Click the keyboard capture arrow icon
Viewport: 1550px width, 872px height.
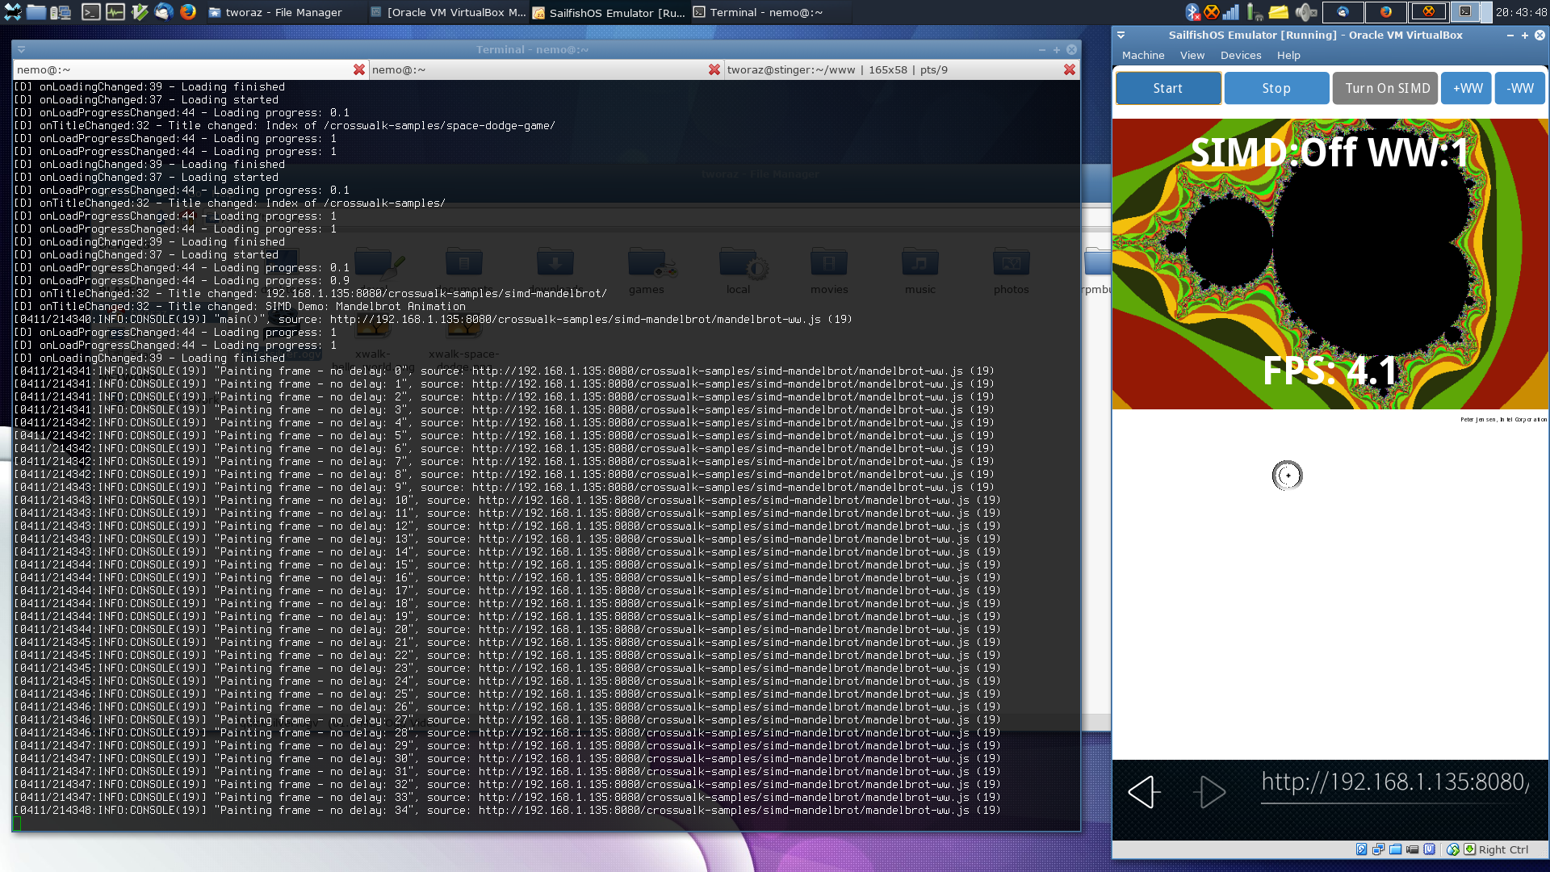point(1469,849)
